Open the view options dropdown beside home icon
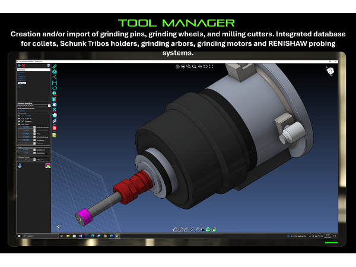This screenshot has height=267, width=356. click(x=183, y=66)
